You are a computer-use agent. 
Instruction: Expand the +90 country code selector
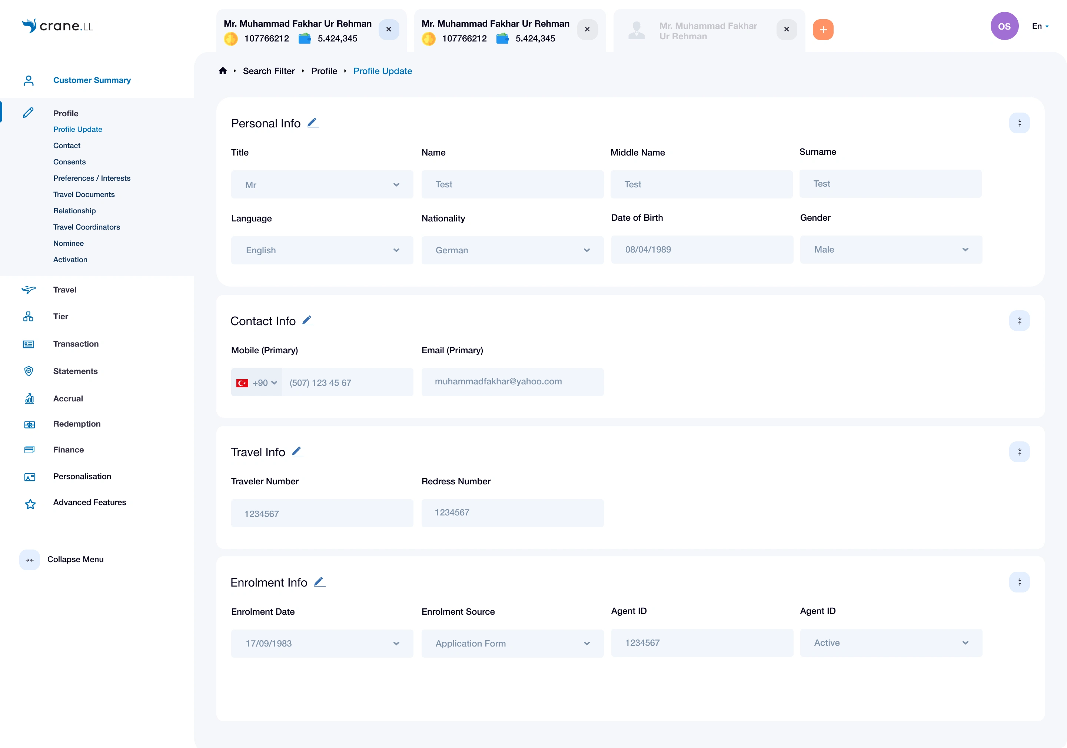[257, 383]
